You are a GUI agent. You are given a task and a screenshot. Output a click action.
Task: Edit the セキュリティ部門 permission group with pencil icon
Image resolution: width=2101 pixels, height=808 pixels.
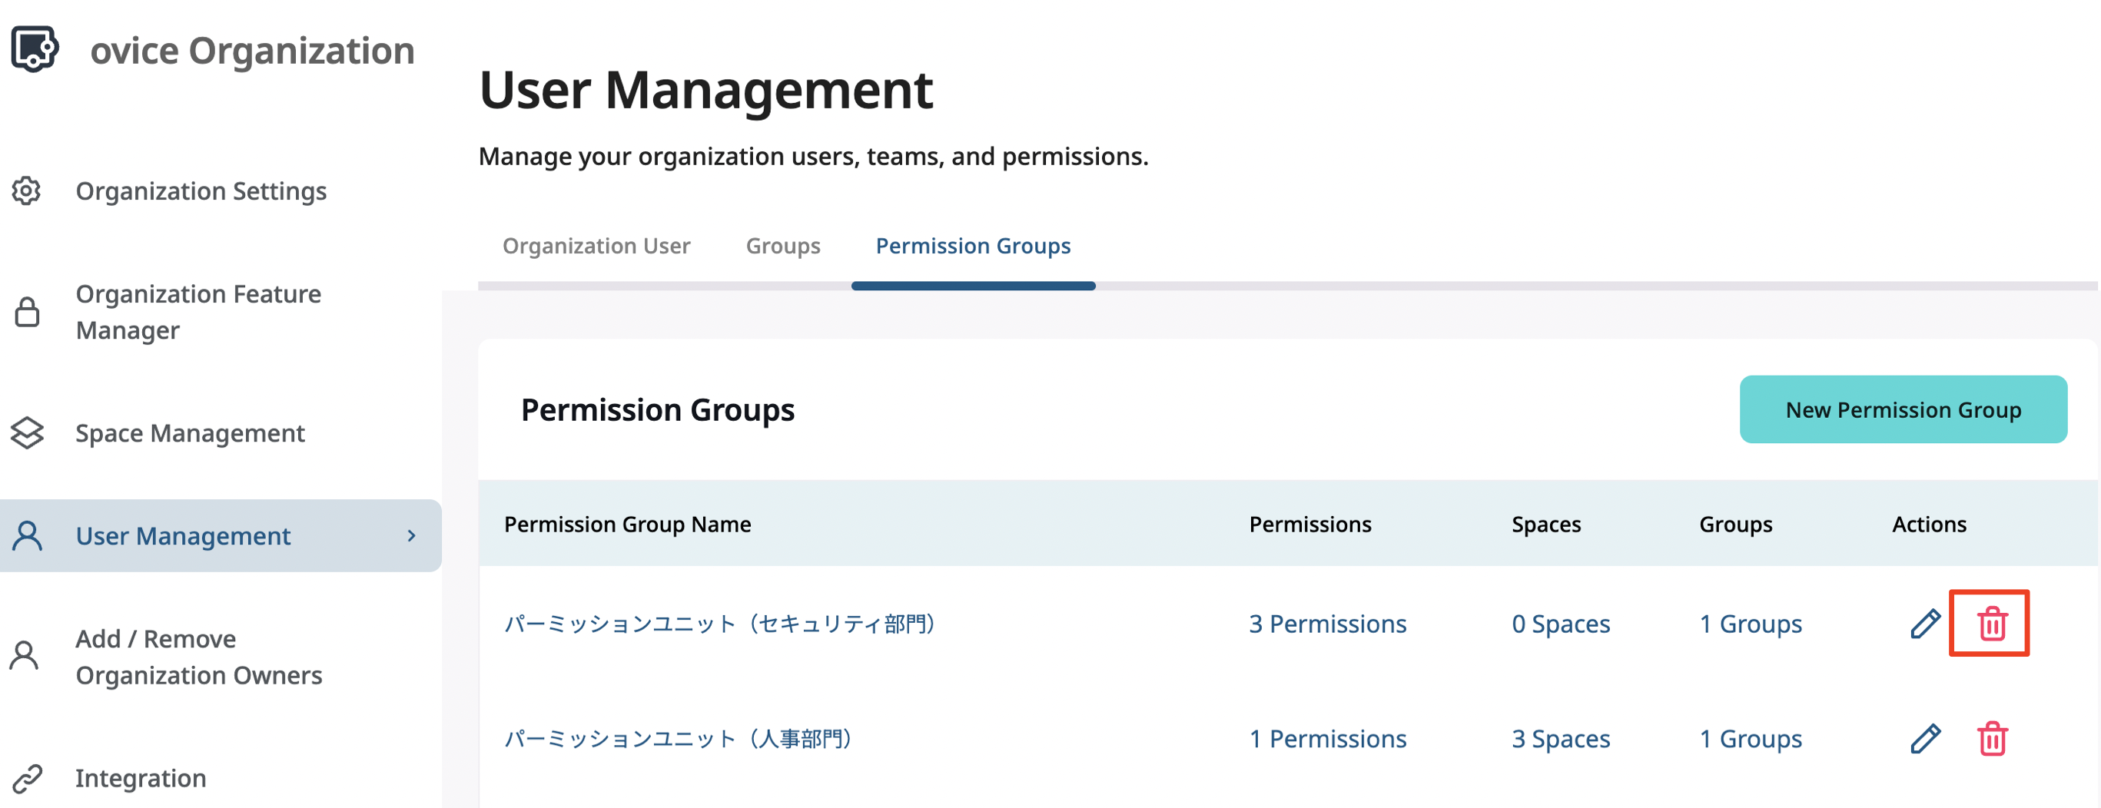[x=1925, y=624]
